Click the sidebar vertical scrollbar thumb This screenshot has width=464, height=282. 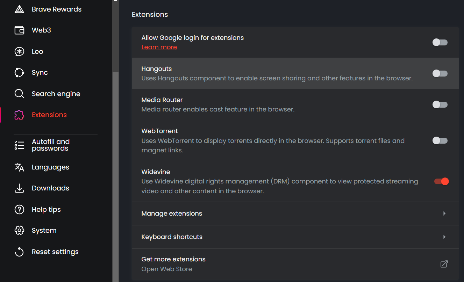click(x=115, y=176)
